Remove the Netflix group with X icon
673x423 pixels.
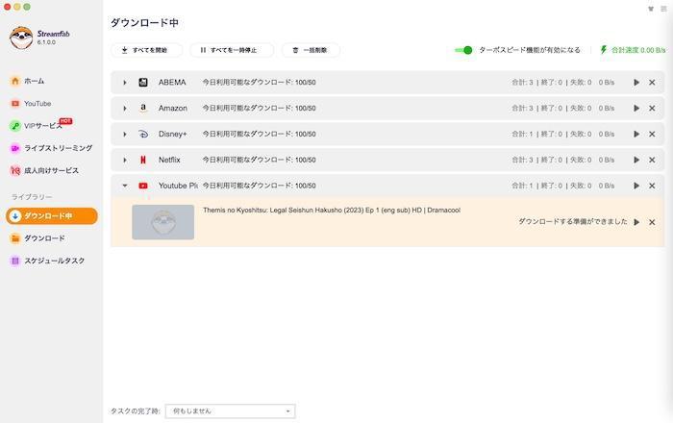pos(652,160)
